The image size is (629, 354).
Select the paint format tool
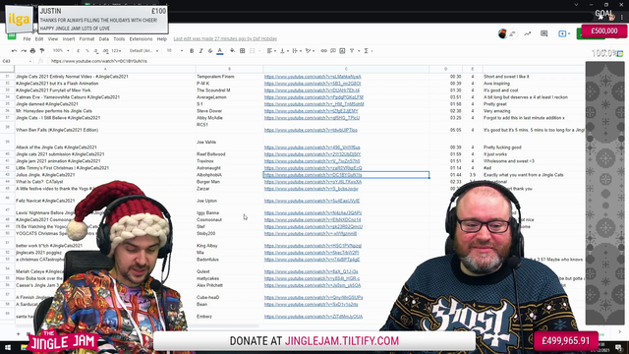[42, 51]
